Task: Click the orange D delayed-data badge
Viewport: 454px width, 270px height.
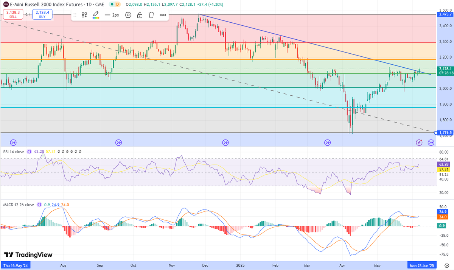Action: click(118, 4)
